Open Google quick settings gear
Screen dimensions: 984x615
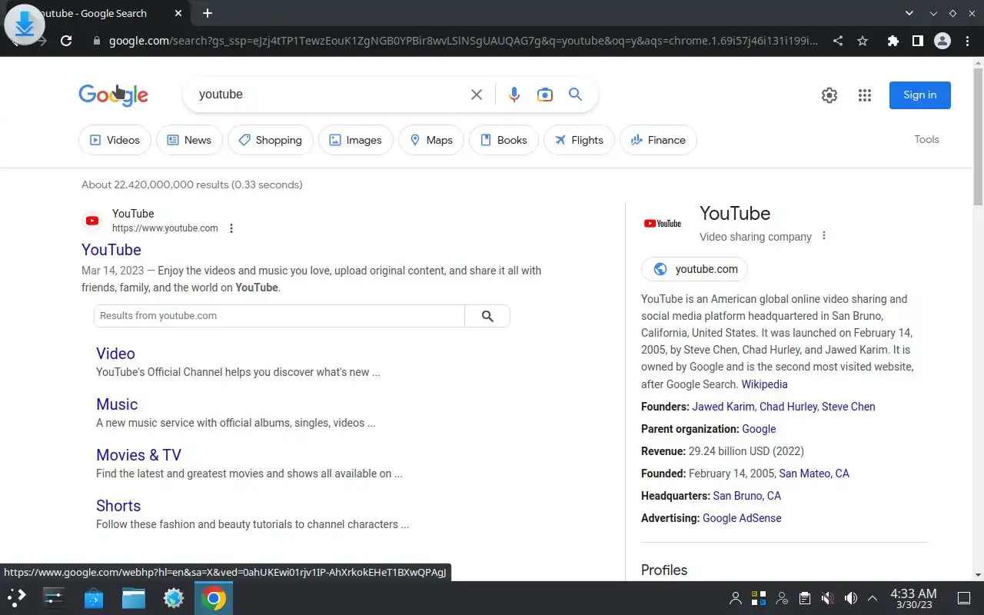coord(829,95)
